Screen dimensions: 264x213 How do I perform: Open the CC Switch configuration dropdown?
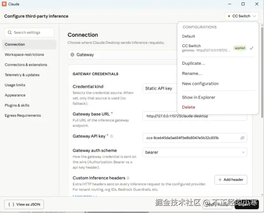(242, 16)
